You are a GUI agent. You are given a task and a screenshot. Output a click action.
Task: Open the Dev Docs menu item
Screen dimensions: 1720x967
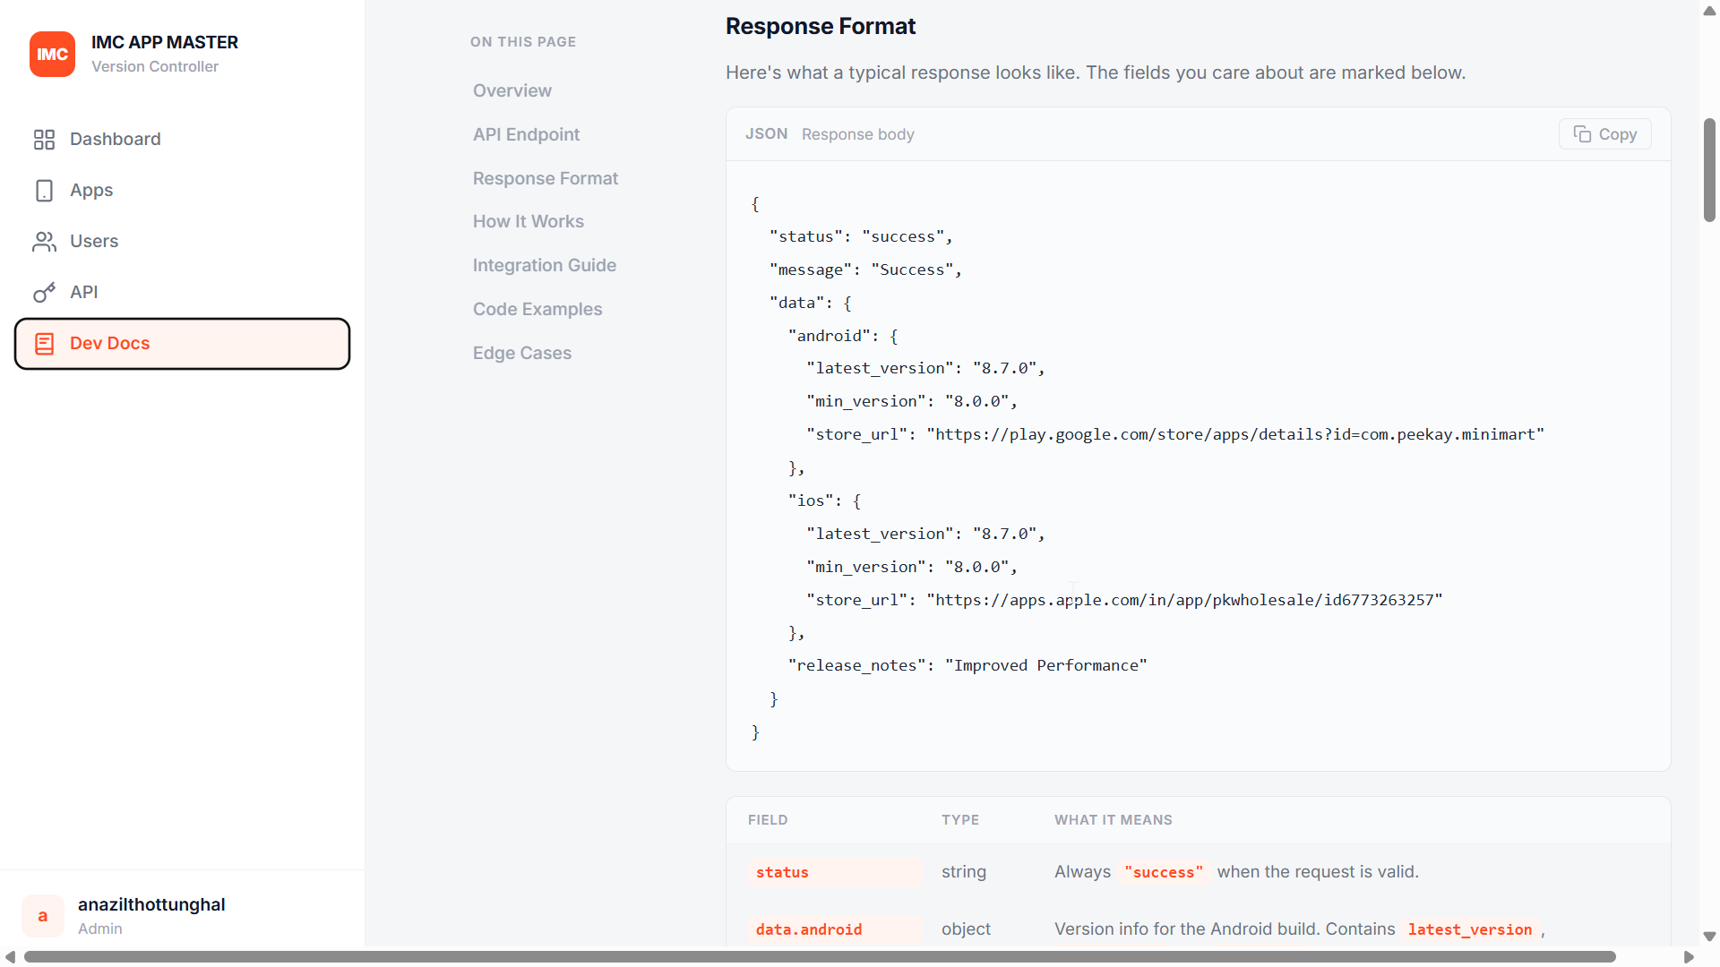point(182,343)
